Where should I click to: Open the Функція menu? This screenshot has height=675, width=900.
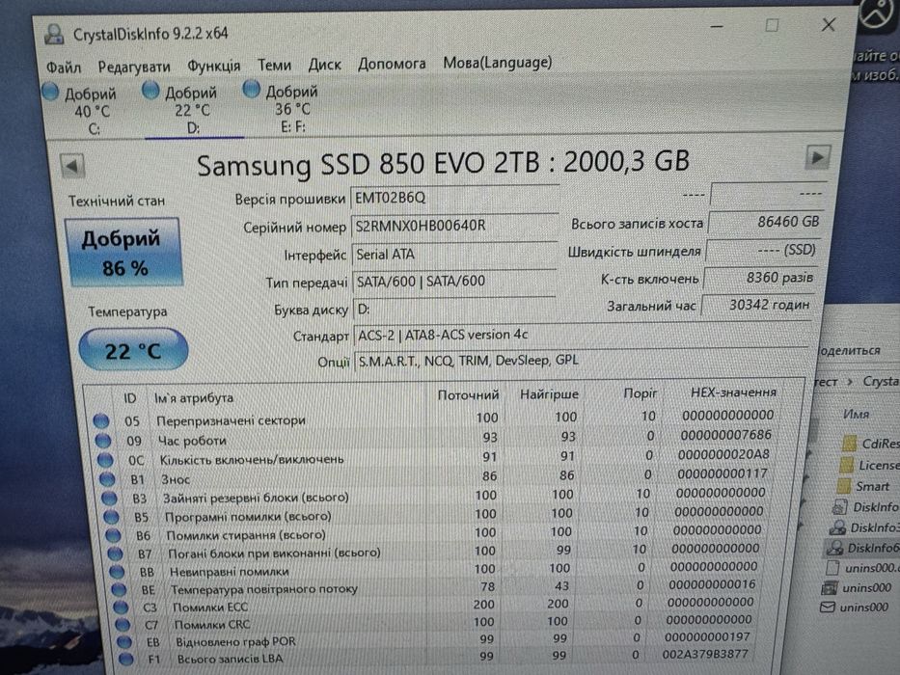[x=213, y=66]
